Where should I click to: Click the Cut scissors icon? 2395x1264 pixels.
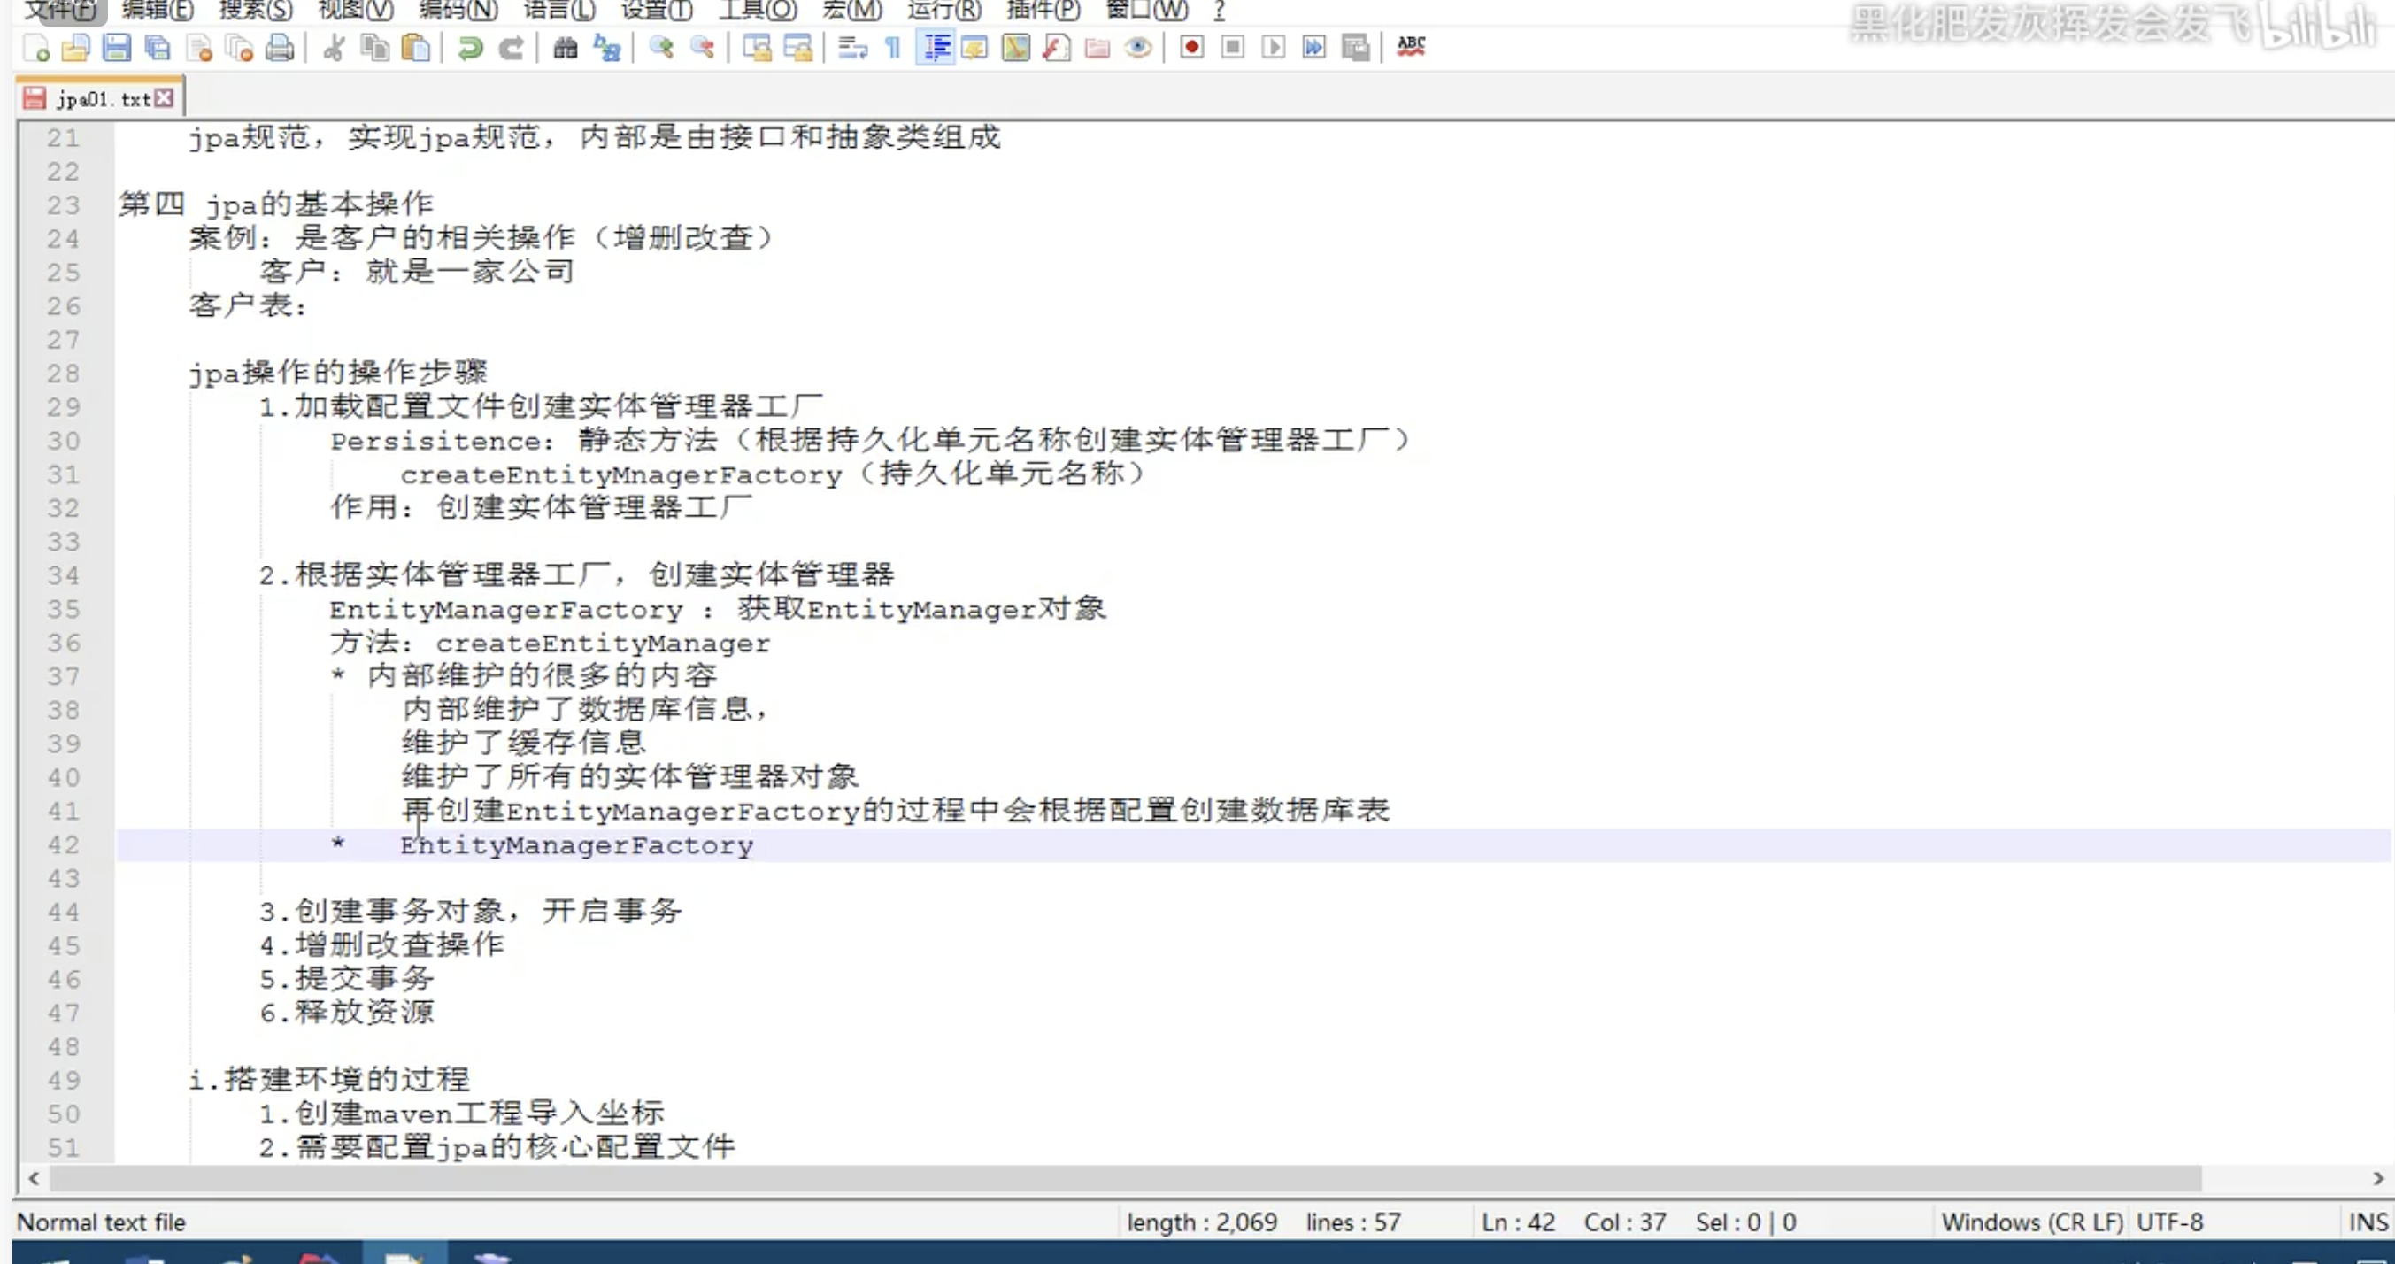click(334, 48)
